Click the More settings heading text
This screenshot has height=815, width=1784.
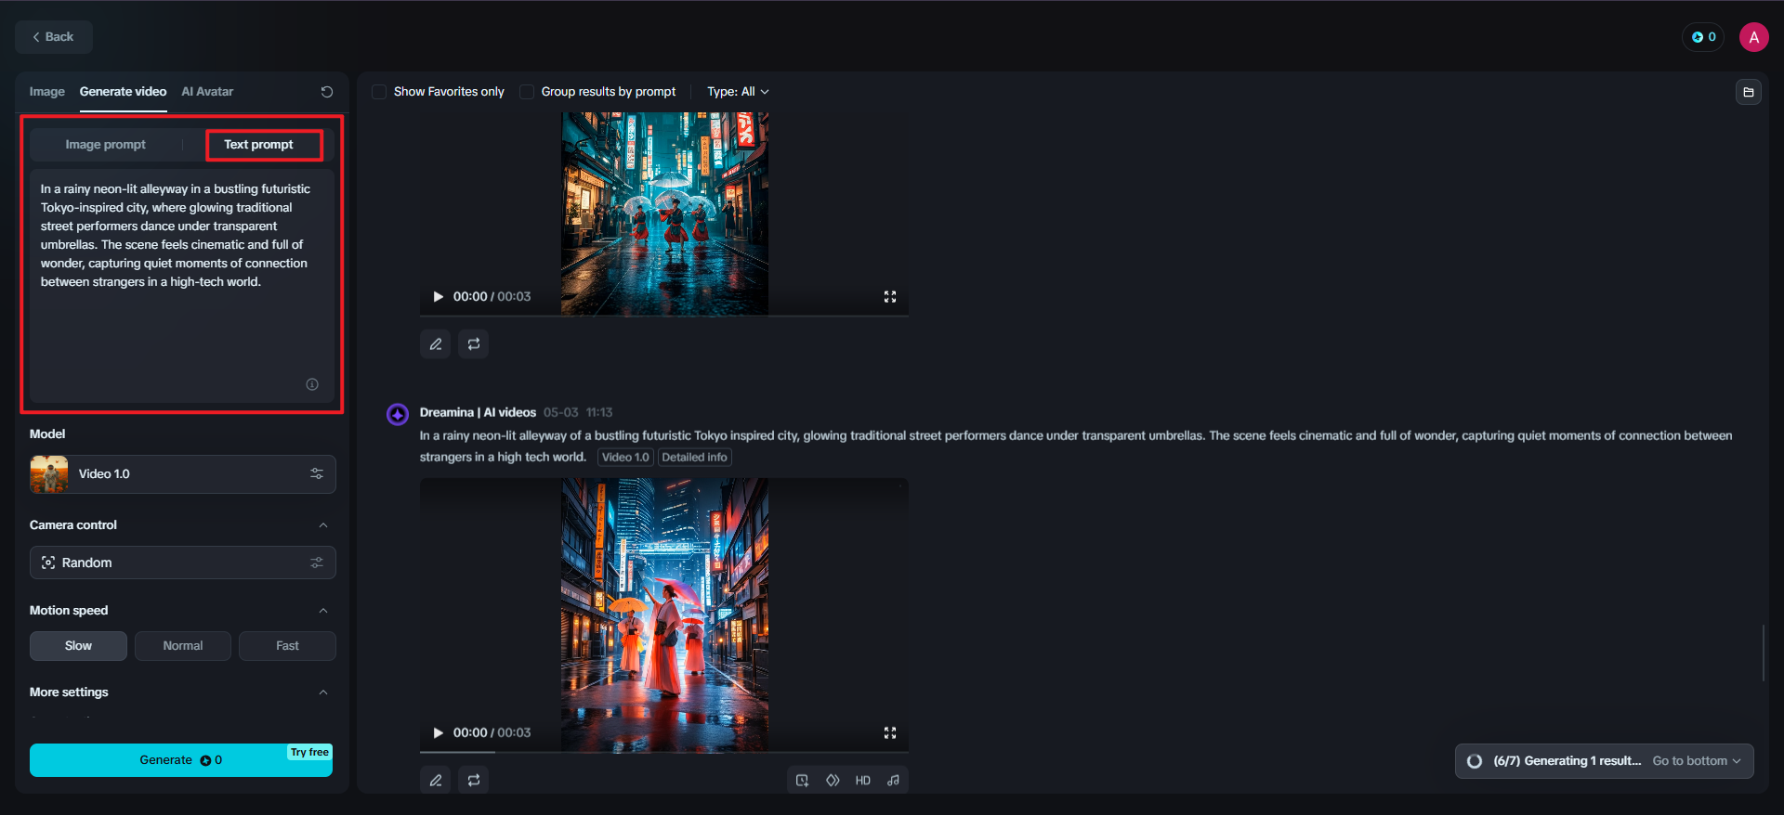(69, 692)
